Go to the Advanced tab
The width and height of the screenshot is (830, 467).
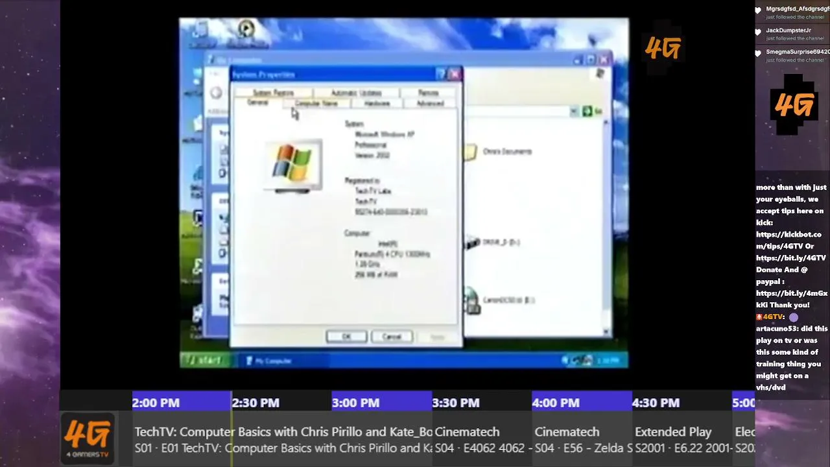click(430, 104)
